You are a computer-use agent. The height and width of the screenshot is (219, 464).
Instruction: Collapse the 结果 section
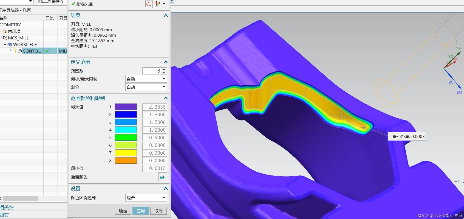166,16
